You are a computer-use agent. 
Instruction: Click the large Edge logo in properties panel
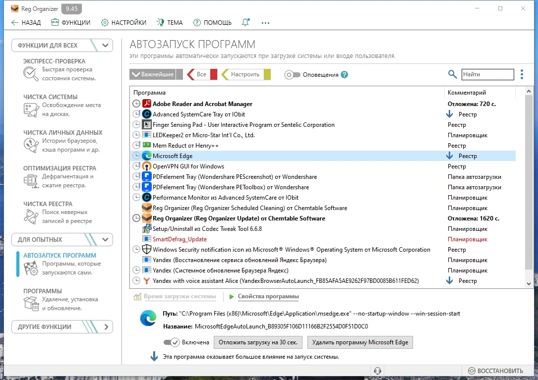point(148,319)
